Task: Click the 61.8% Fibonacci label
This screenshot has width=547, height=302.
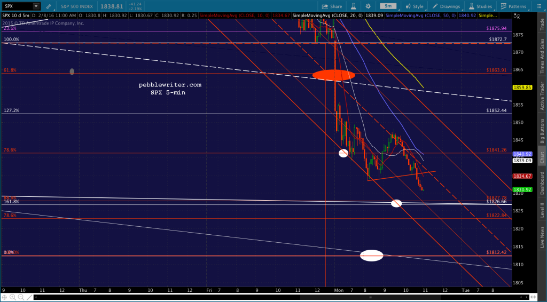Action: (10, 70)
